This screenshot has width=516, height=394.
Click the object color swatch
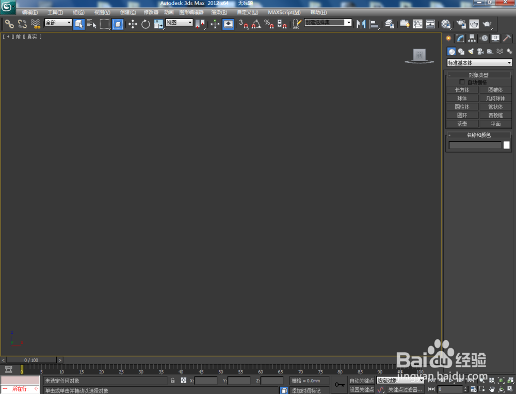point(507,145)
